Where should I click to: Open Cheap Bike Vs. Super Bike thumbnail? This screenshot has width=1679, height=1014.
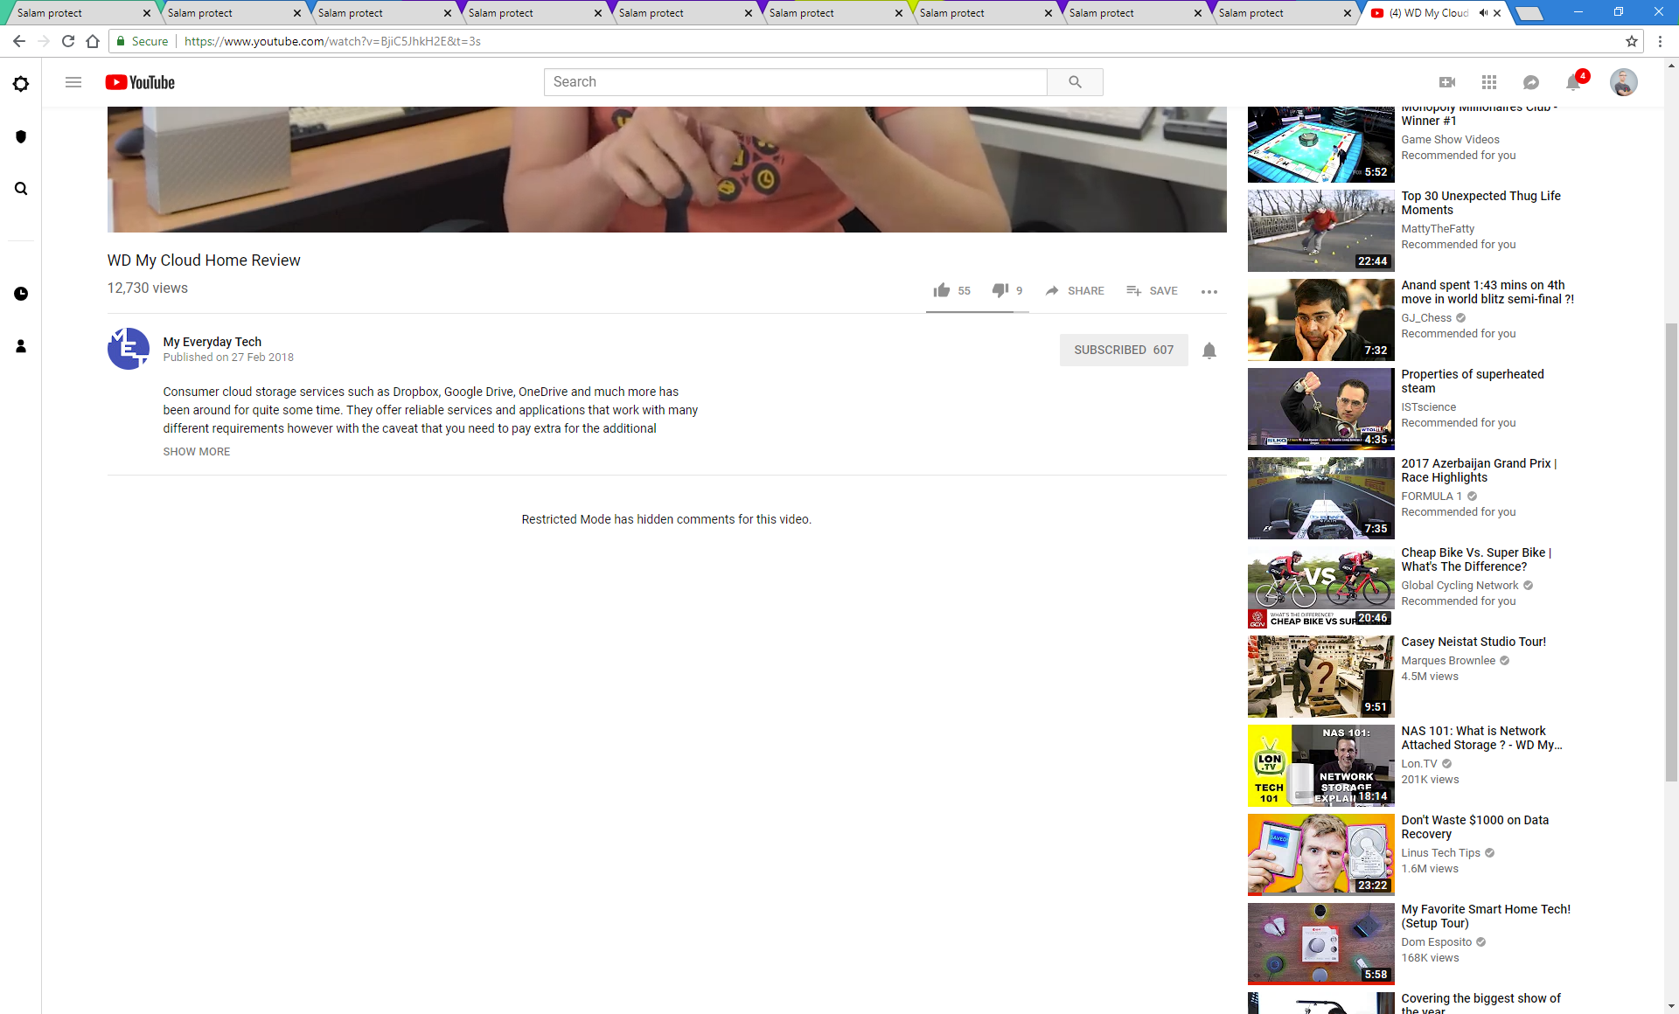1320,587
